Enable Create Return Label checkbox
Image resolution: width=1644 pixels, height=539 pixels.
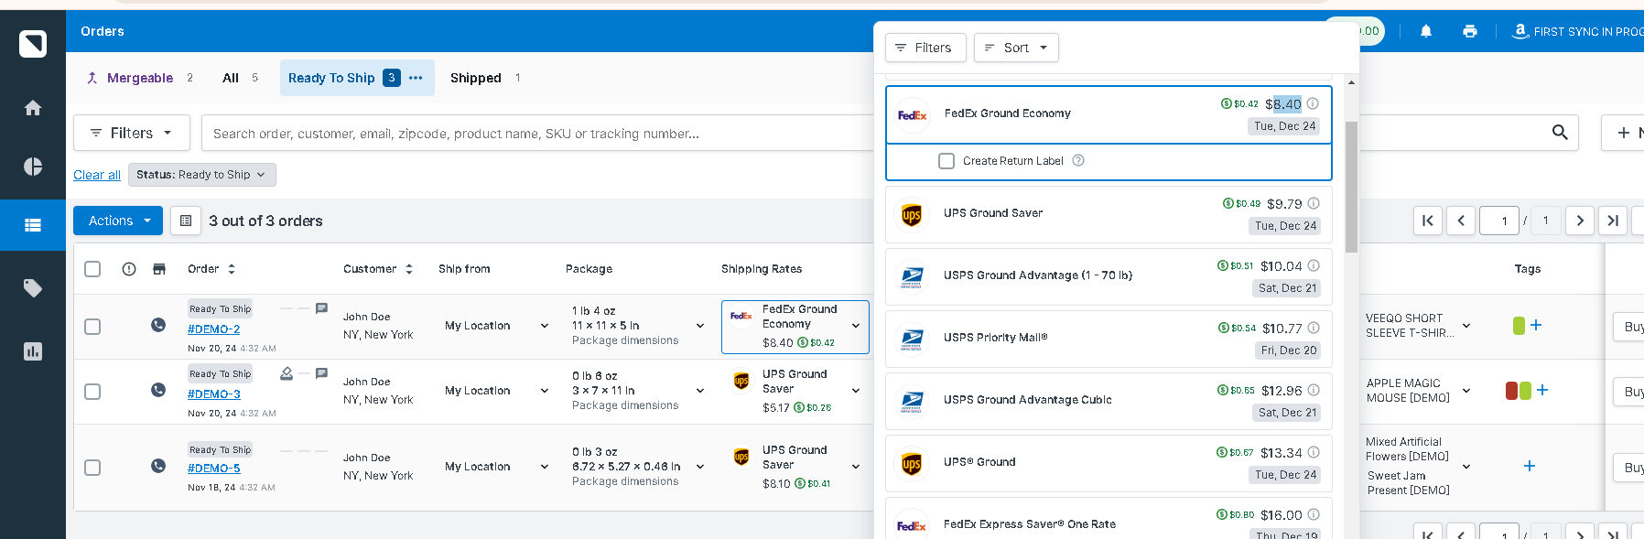(x=946, y=161)
